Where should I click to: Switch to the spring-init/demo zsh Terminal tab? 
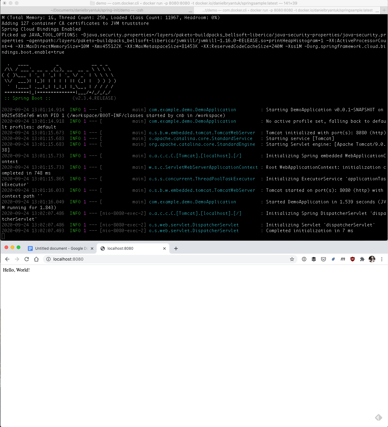97,10
